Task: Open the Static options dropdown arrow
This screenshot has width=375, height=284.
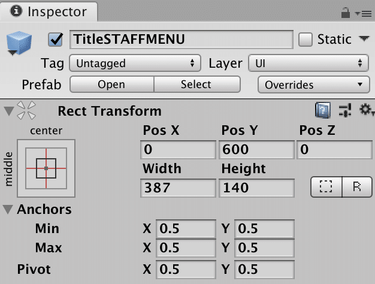Action: [x=363, y=40]
